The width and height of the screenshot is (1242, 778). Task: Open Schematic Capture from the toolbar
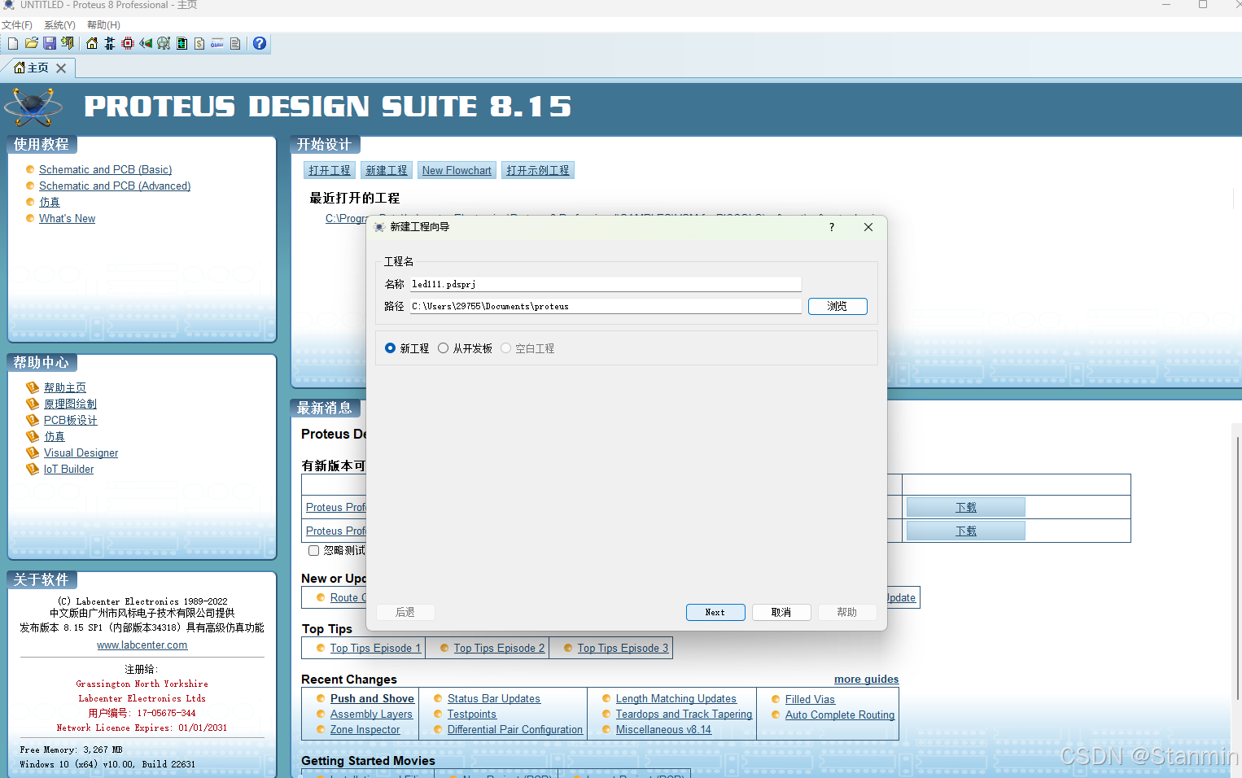[110, 43]
